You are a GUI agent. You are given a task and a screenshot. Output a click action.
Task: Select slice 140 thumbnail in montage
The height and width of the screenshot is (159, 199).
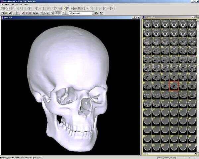(x=147, y=112)
